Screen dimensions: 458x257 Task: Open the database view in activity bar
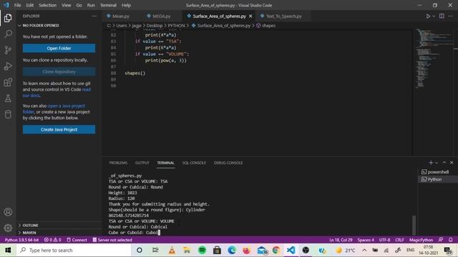click(x=8, y=114)
